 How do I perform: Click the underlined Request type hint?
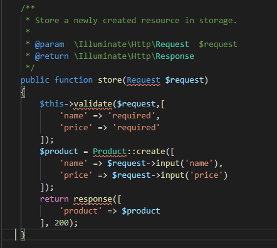pos(144,80)
